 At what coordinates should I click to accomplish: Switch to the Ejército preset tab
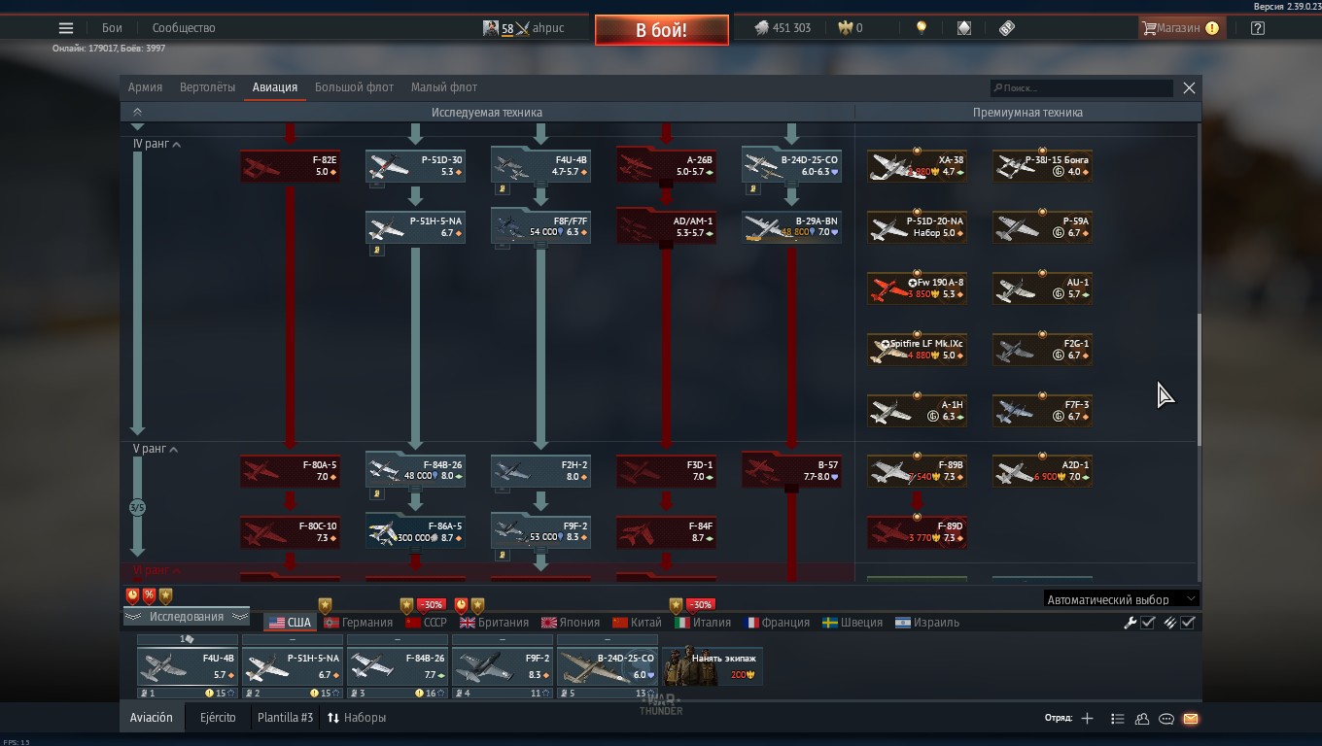click(x=218, y=718)
